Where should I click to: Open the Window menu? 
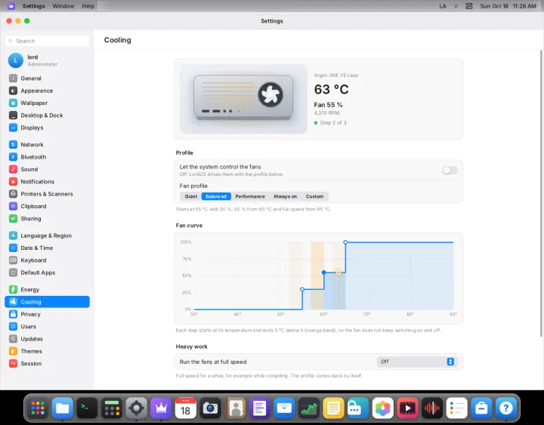tap(63, 6)
